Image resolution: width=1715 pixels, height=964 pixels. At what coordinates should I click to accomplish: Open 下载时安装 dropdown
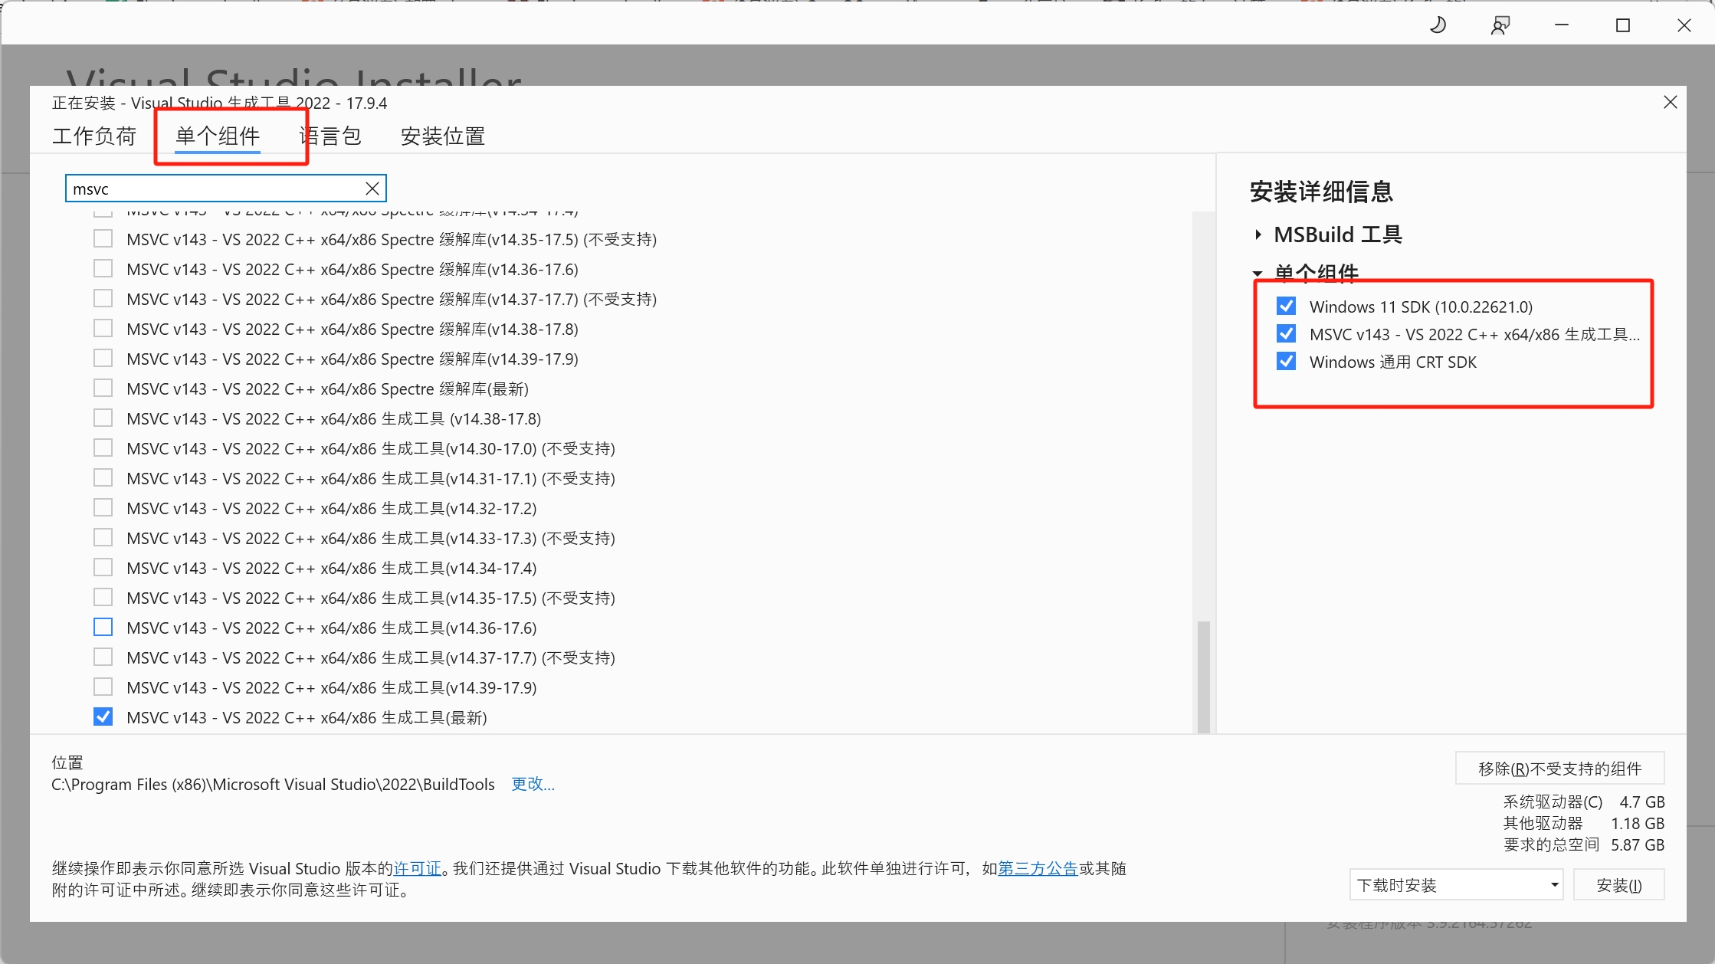[x=1456, y=885]
